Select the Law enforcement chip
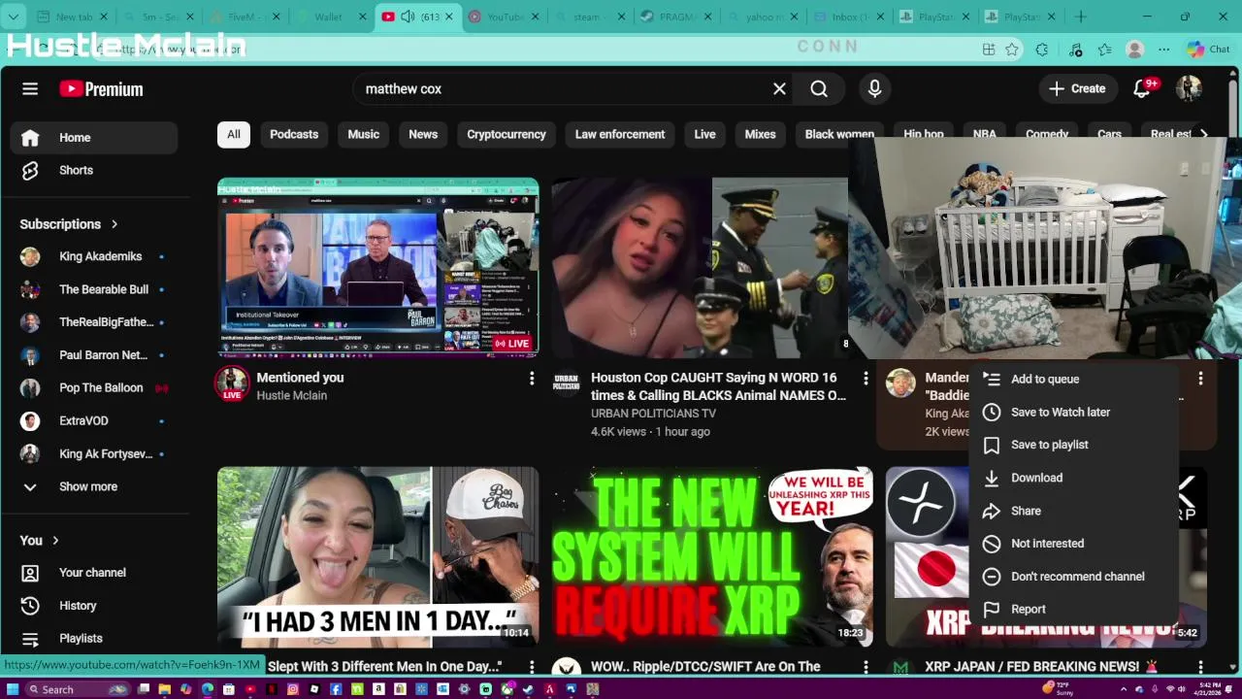The height and width of the screenshot is (699, 1242). (x=620, y=134)
